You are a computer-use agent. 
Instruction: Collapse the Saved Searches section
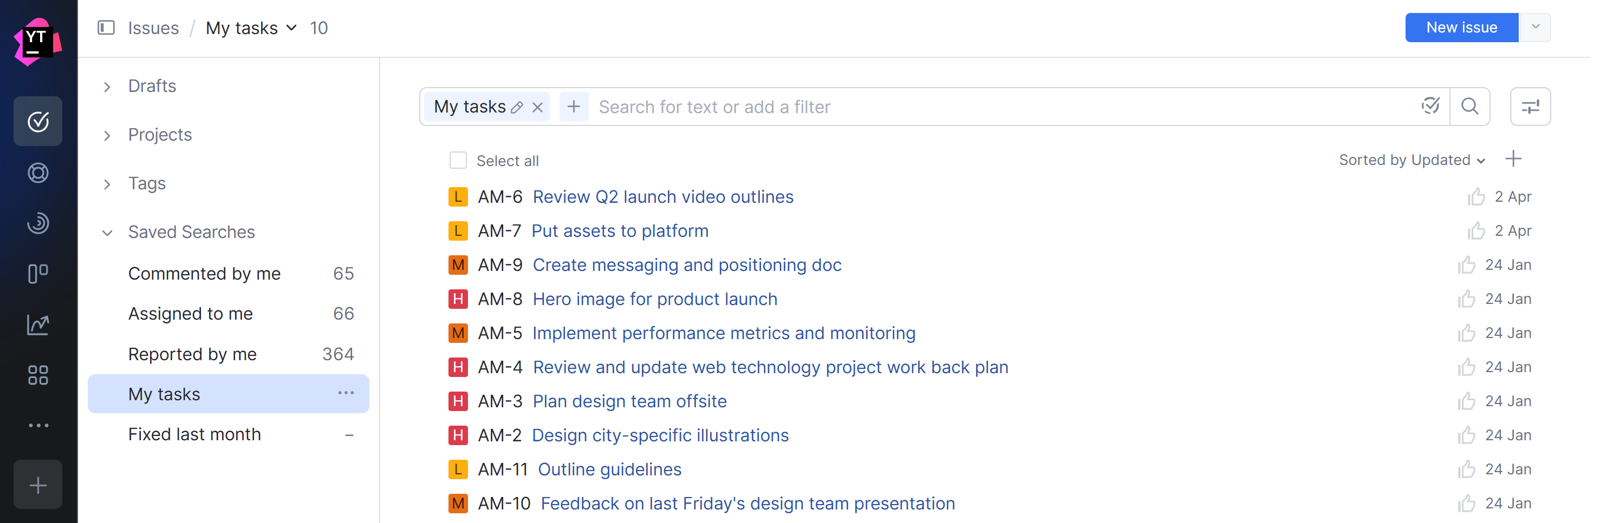pyautogui.click(x=107, y=233)
